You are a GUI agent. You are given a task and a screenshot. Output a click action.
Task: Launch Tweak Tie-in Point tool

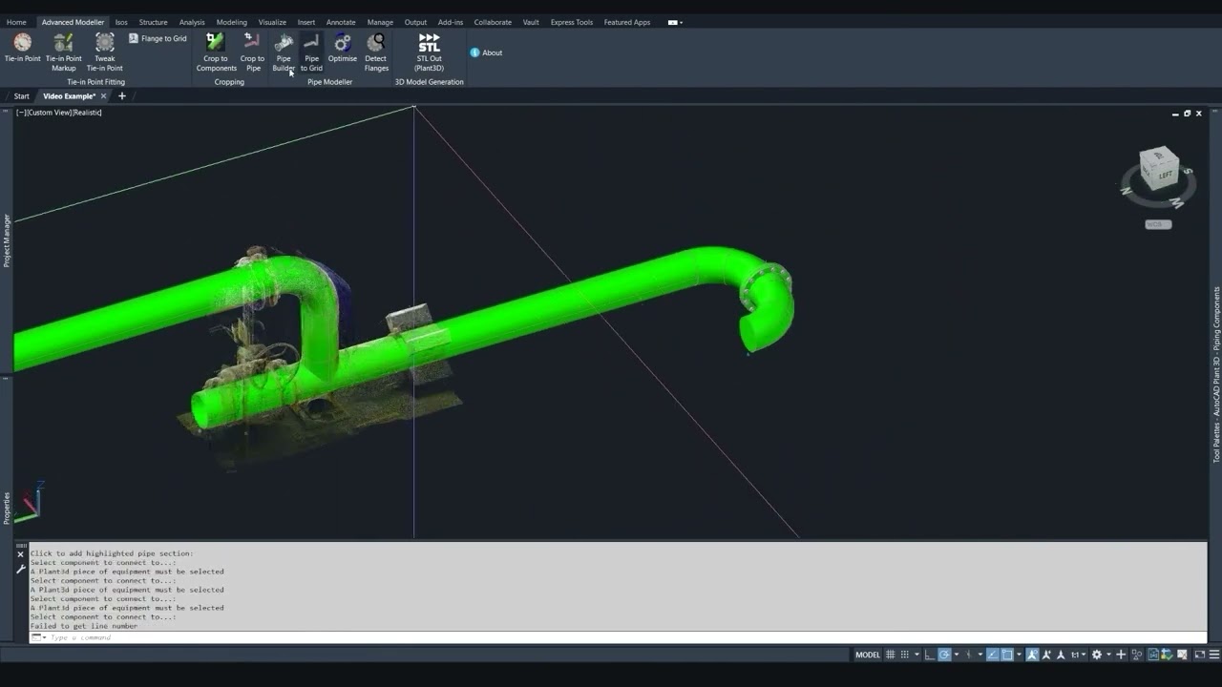[104, 52]
